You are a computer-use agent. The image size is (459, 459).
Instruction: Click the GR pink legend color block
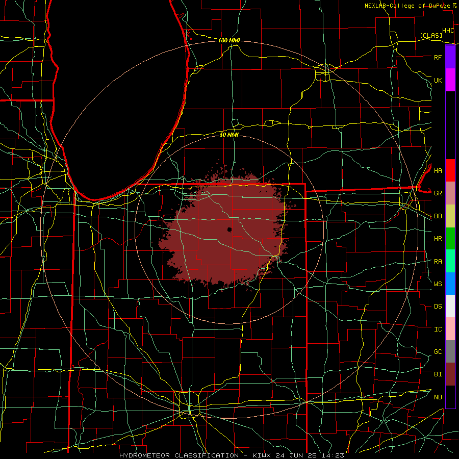coord(450,193)
